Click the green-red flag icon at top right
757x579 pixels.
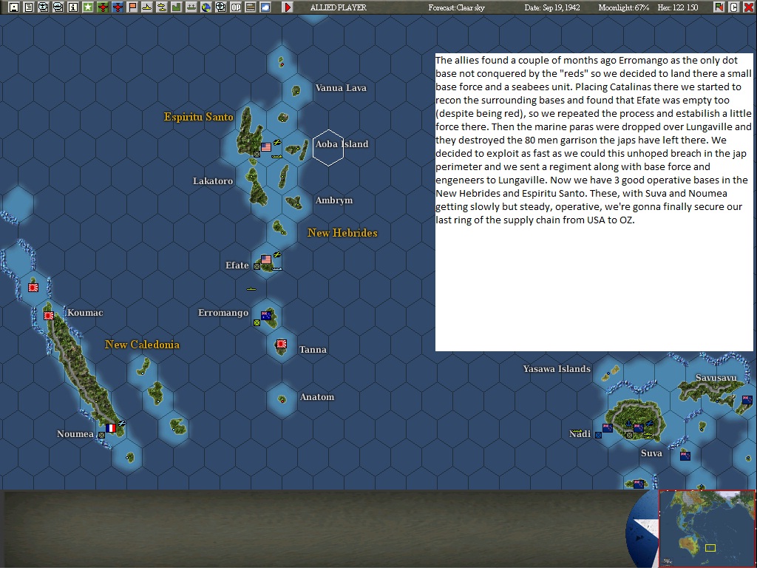(x=719, y=7)
